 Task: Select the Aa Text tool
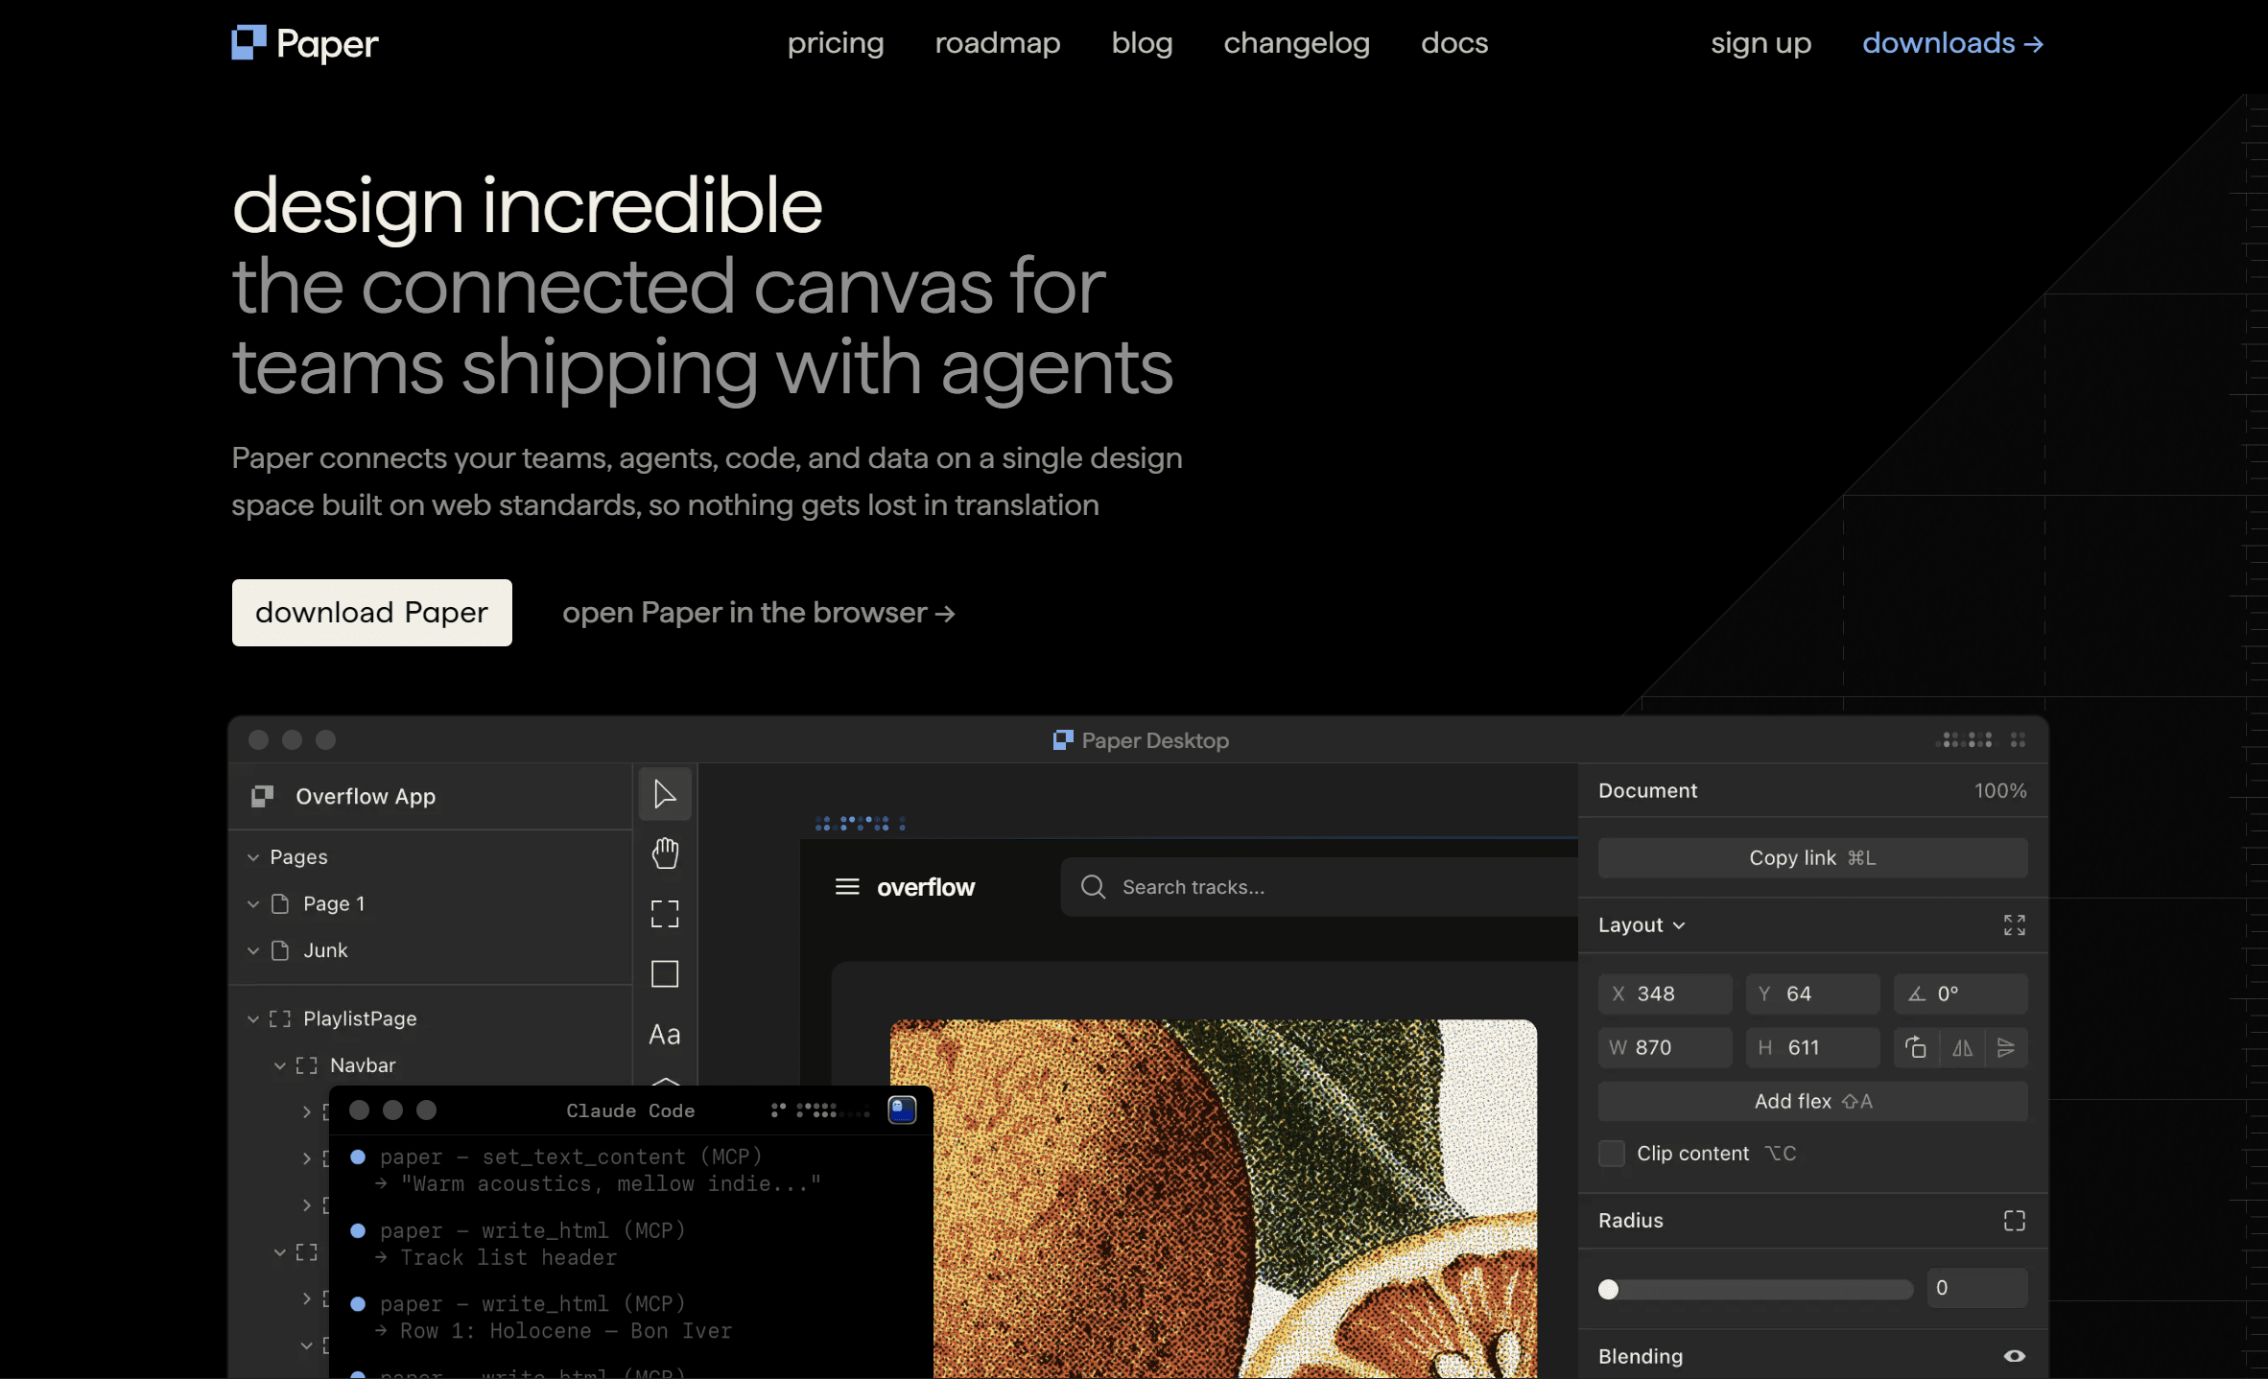(x=664, y=1035)
